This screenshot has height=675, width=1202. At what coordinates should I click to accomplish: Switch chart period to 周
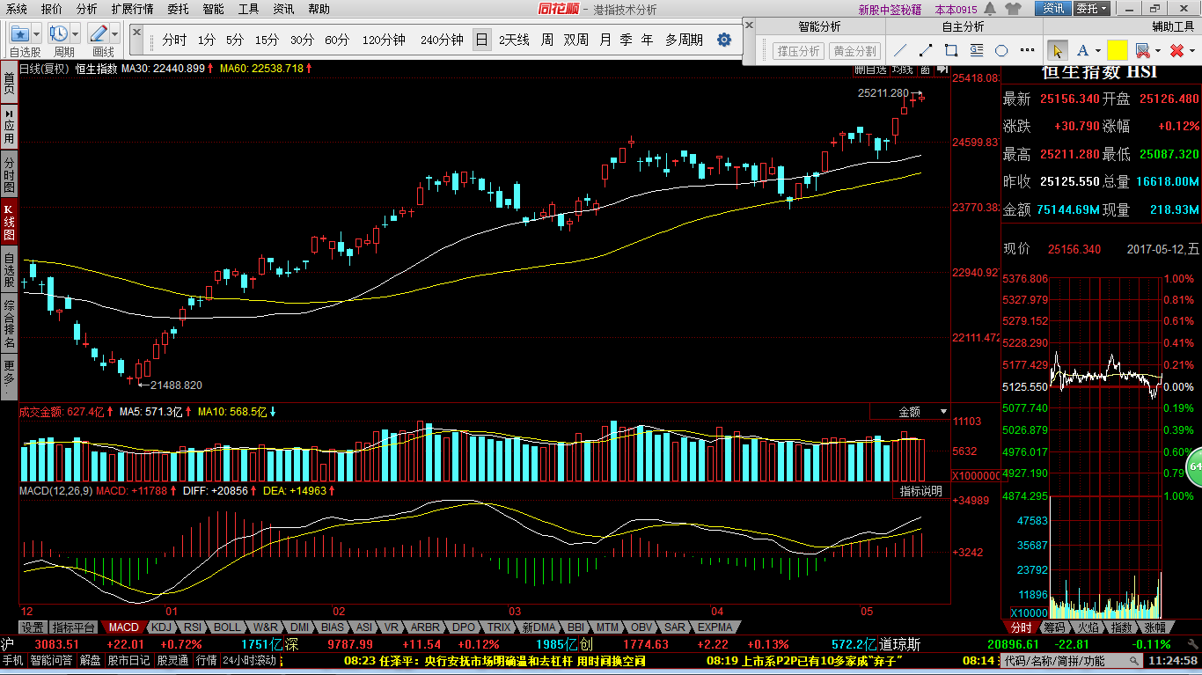[x=547, y=40]
